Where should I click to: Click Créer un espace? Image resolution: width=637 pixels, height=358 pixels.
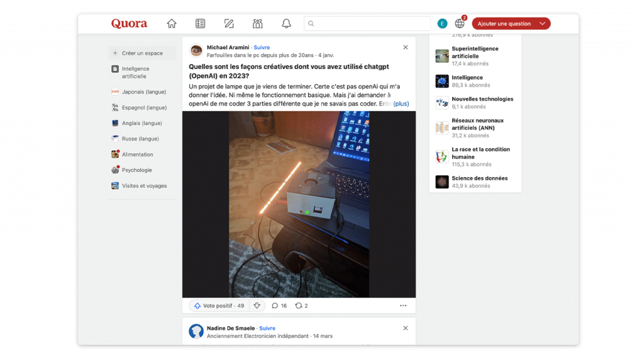pos(142,53)
